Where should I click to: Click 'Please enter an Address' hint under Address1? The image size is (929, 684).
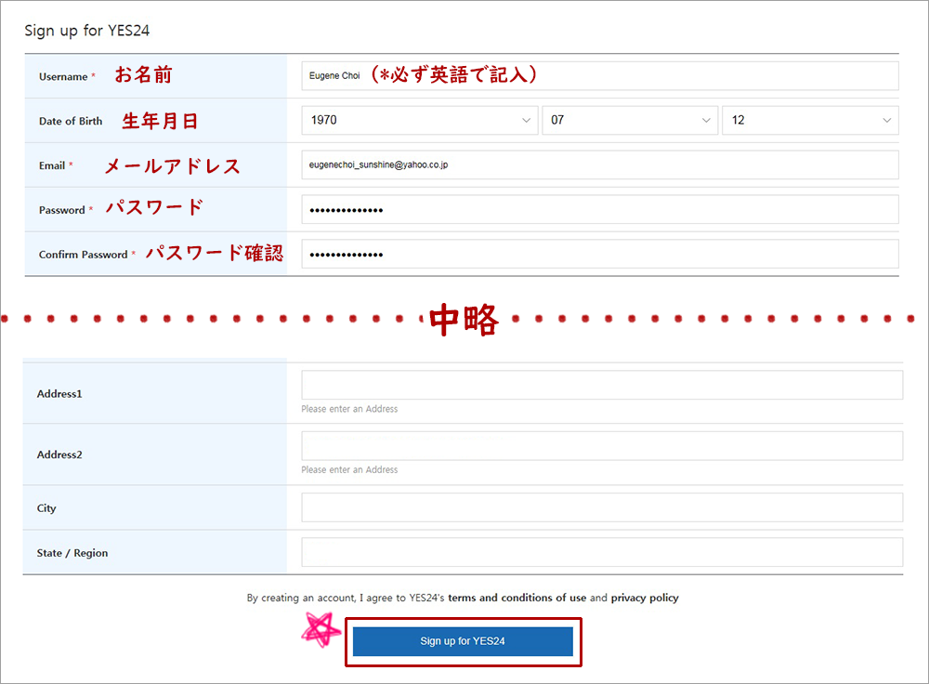pyautogui.click(x=349, y=409)
